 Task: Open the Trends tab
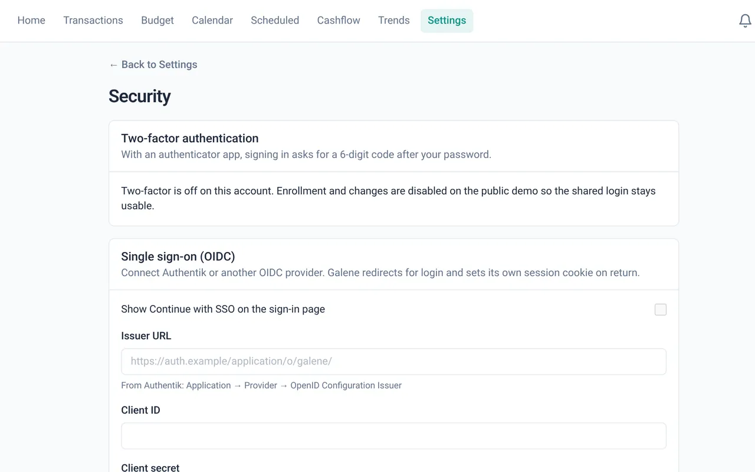click(x=394, y=21)
